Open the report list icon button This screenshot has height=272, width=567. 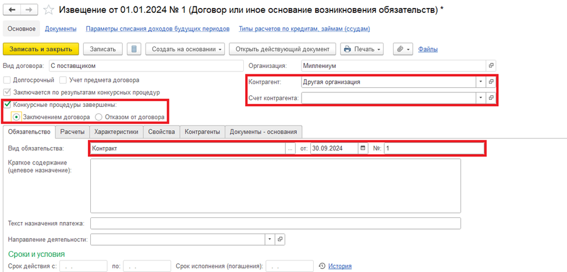[134, 49]
